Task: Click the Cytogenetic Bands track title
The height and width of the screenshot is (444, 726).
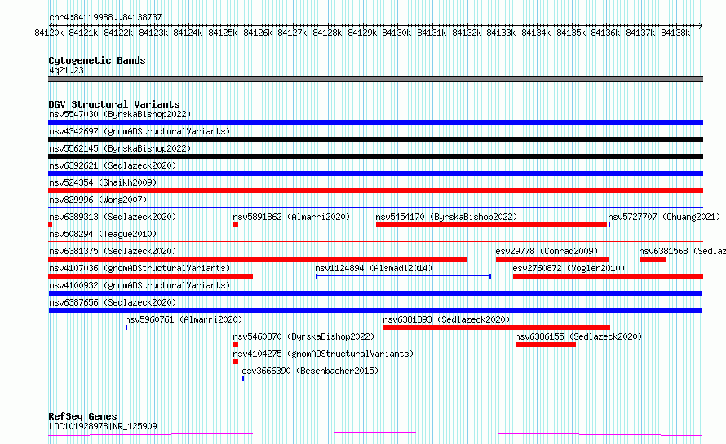Action: (97, 60)
